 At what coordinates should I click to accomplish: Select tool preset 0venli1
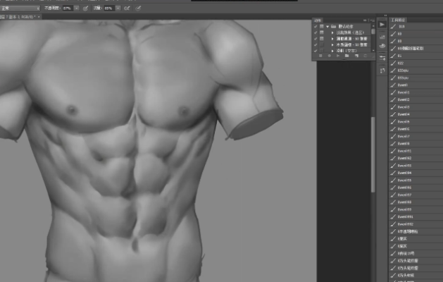coord(416,92)
